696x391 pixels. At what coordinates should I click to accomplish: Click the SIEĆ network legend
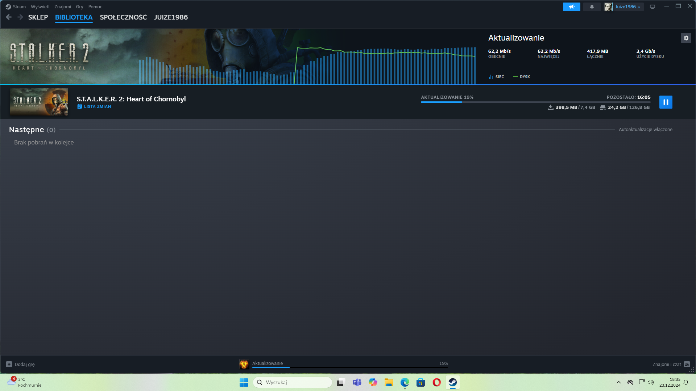[496, 77]
